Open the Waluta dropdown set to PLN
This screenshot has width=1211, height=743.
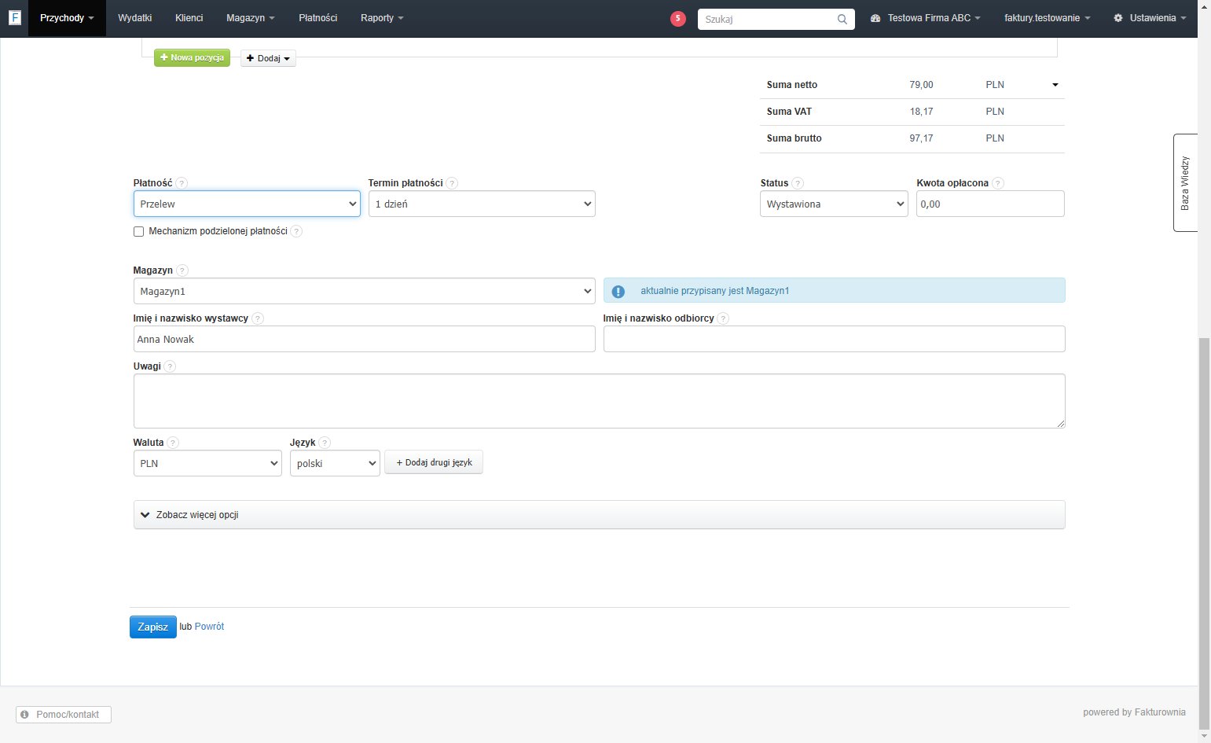207,463
